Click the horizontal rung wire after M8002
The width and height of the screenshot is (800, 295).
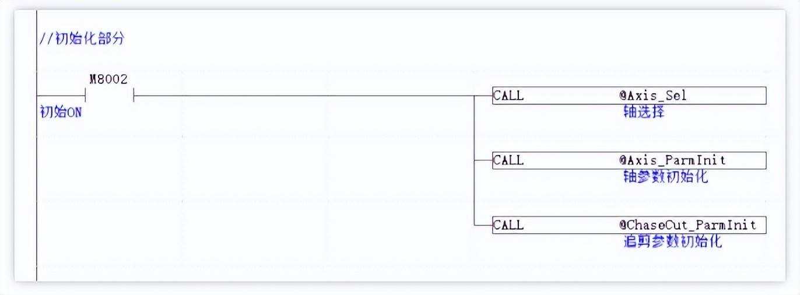click(x=303, y=96)
